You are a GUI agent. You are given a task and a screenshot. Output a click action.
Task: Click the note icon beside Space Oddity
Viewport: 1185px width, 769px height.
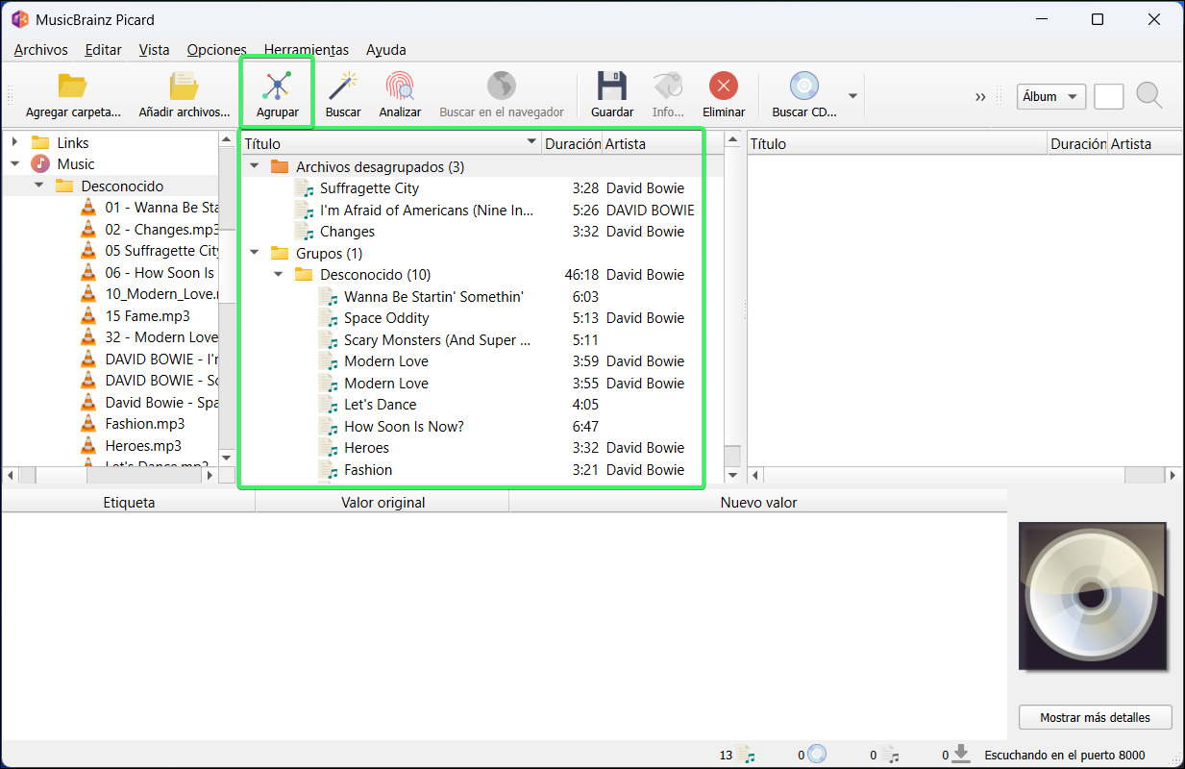coord(328,318)
